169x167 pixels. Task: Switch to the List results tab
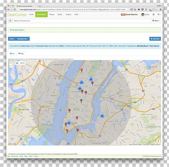pos(12,54)
